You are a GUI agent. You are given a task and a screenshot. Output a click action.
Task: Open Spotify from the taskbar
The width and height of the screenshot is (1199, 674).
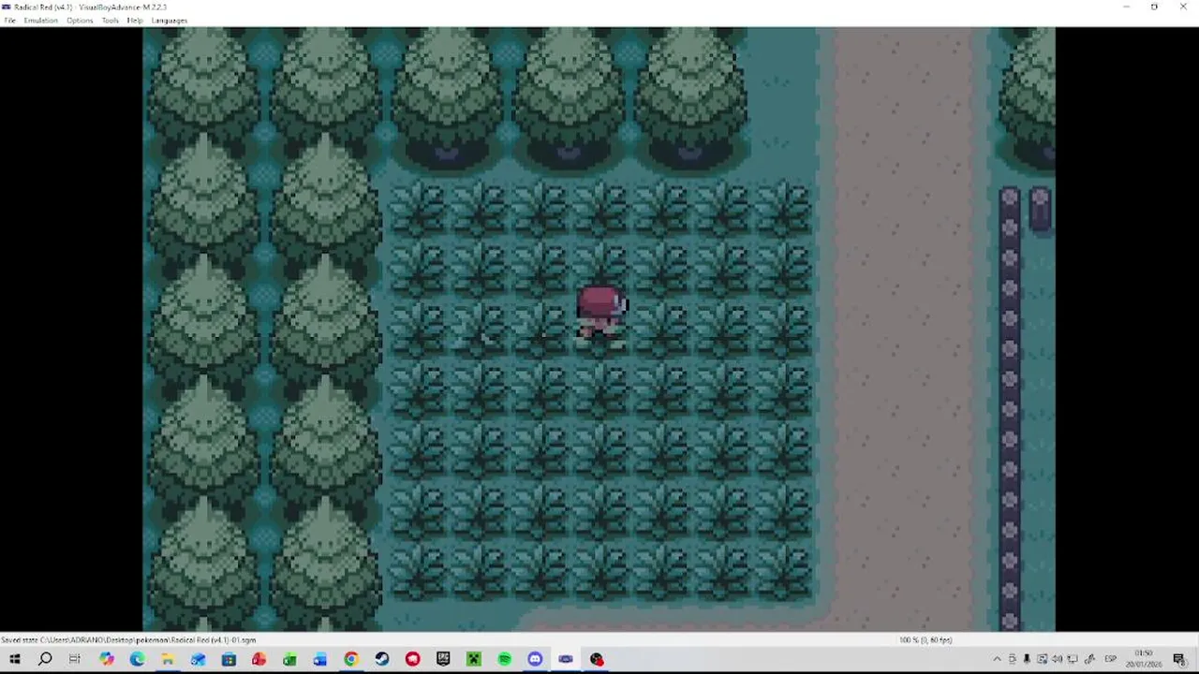pos(504,660)
